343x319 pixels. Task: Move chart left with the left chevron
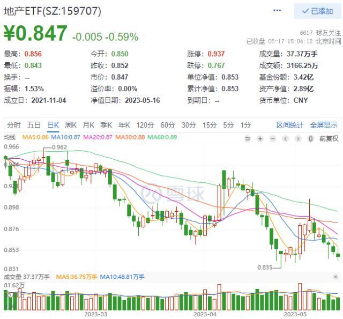pos(286,138)
